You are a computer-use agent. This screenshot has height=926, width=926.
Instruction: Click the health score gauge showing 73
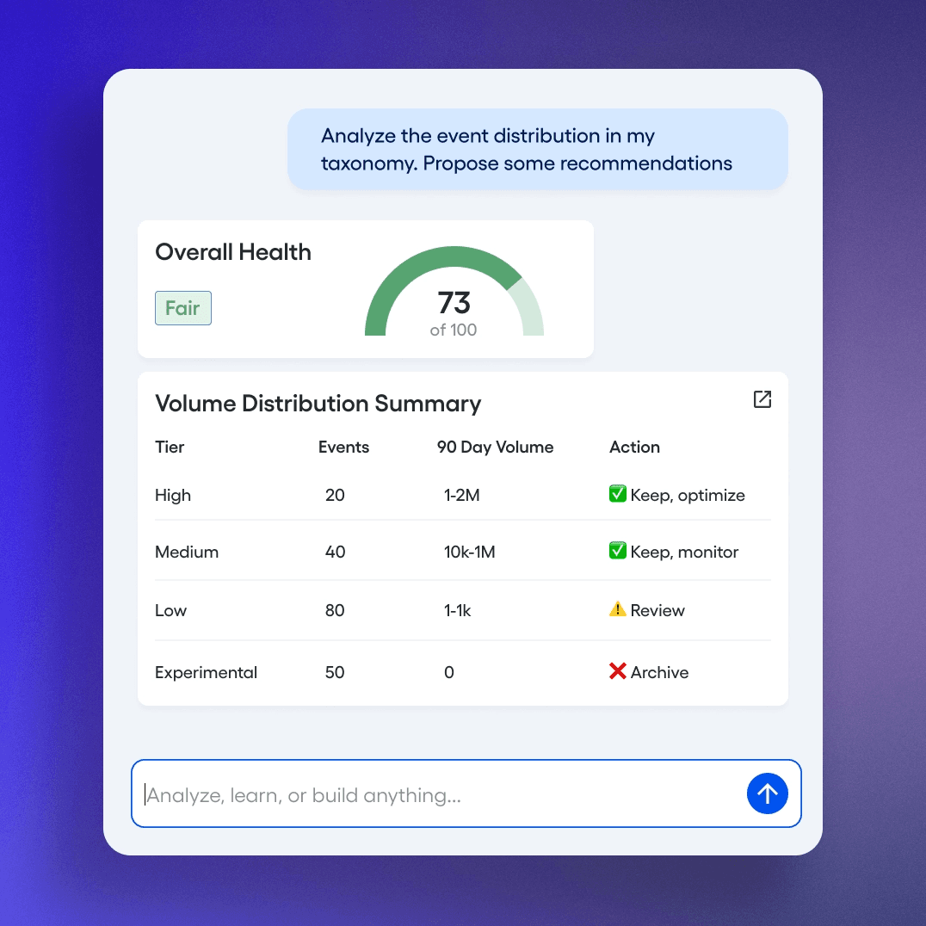click(454, 297)
